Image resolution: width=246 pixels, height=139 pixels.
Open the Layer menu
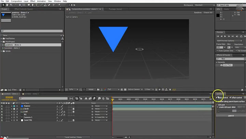pos(26,1)
